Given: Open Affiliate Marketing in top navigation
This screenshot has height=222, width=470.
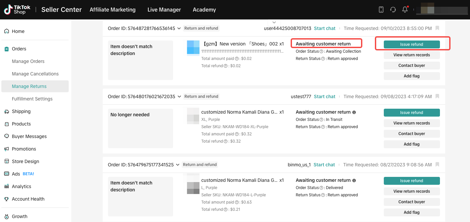Looking at the screenshot, I should tap(113, 10).
